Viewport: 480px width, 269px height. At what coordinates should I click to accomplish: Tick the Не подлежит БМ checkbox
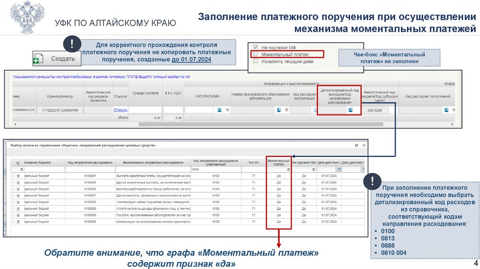[255, 47]
